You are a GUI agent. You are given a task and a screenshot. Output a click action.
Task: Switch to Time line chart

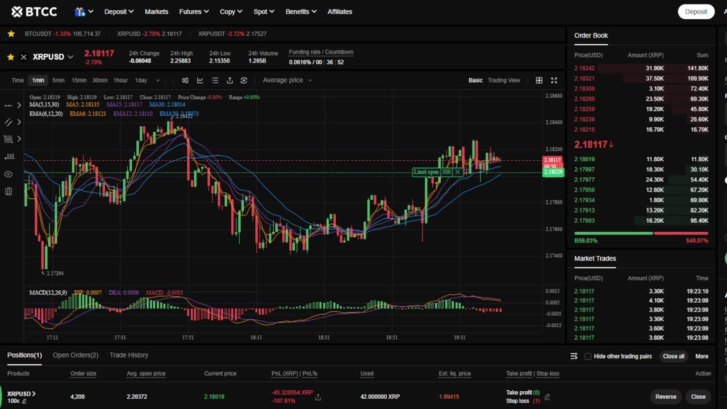pos(18,80)
